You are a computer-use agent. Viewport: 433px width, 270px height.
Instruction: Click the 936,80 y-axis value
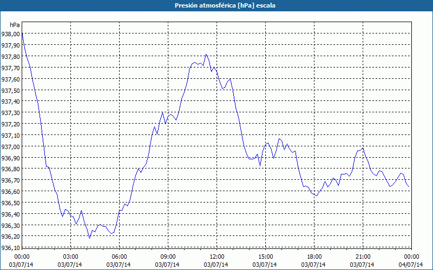(10, 169)
